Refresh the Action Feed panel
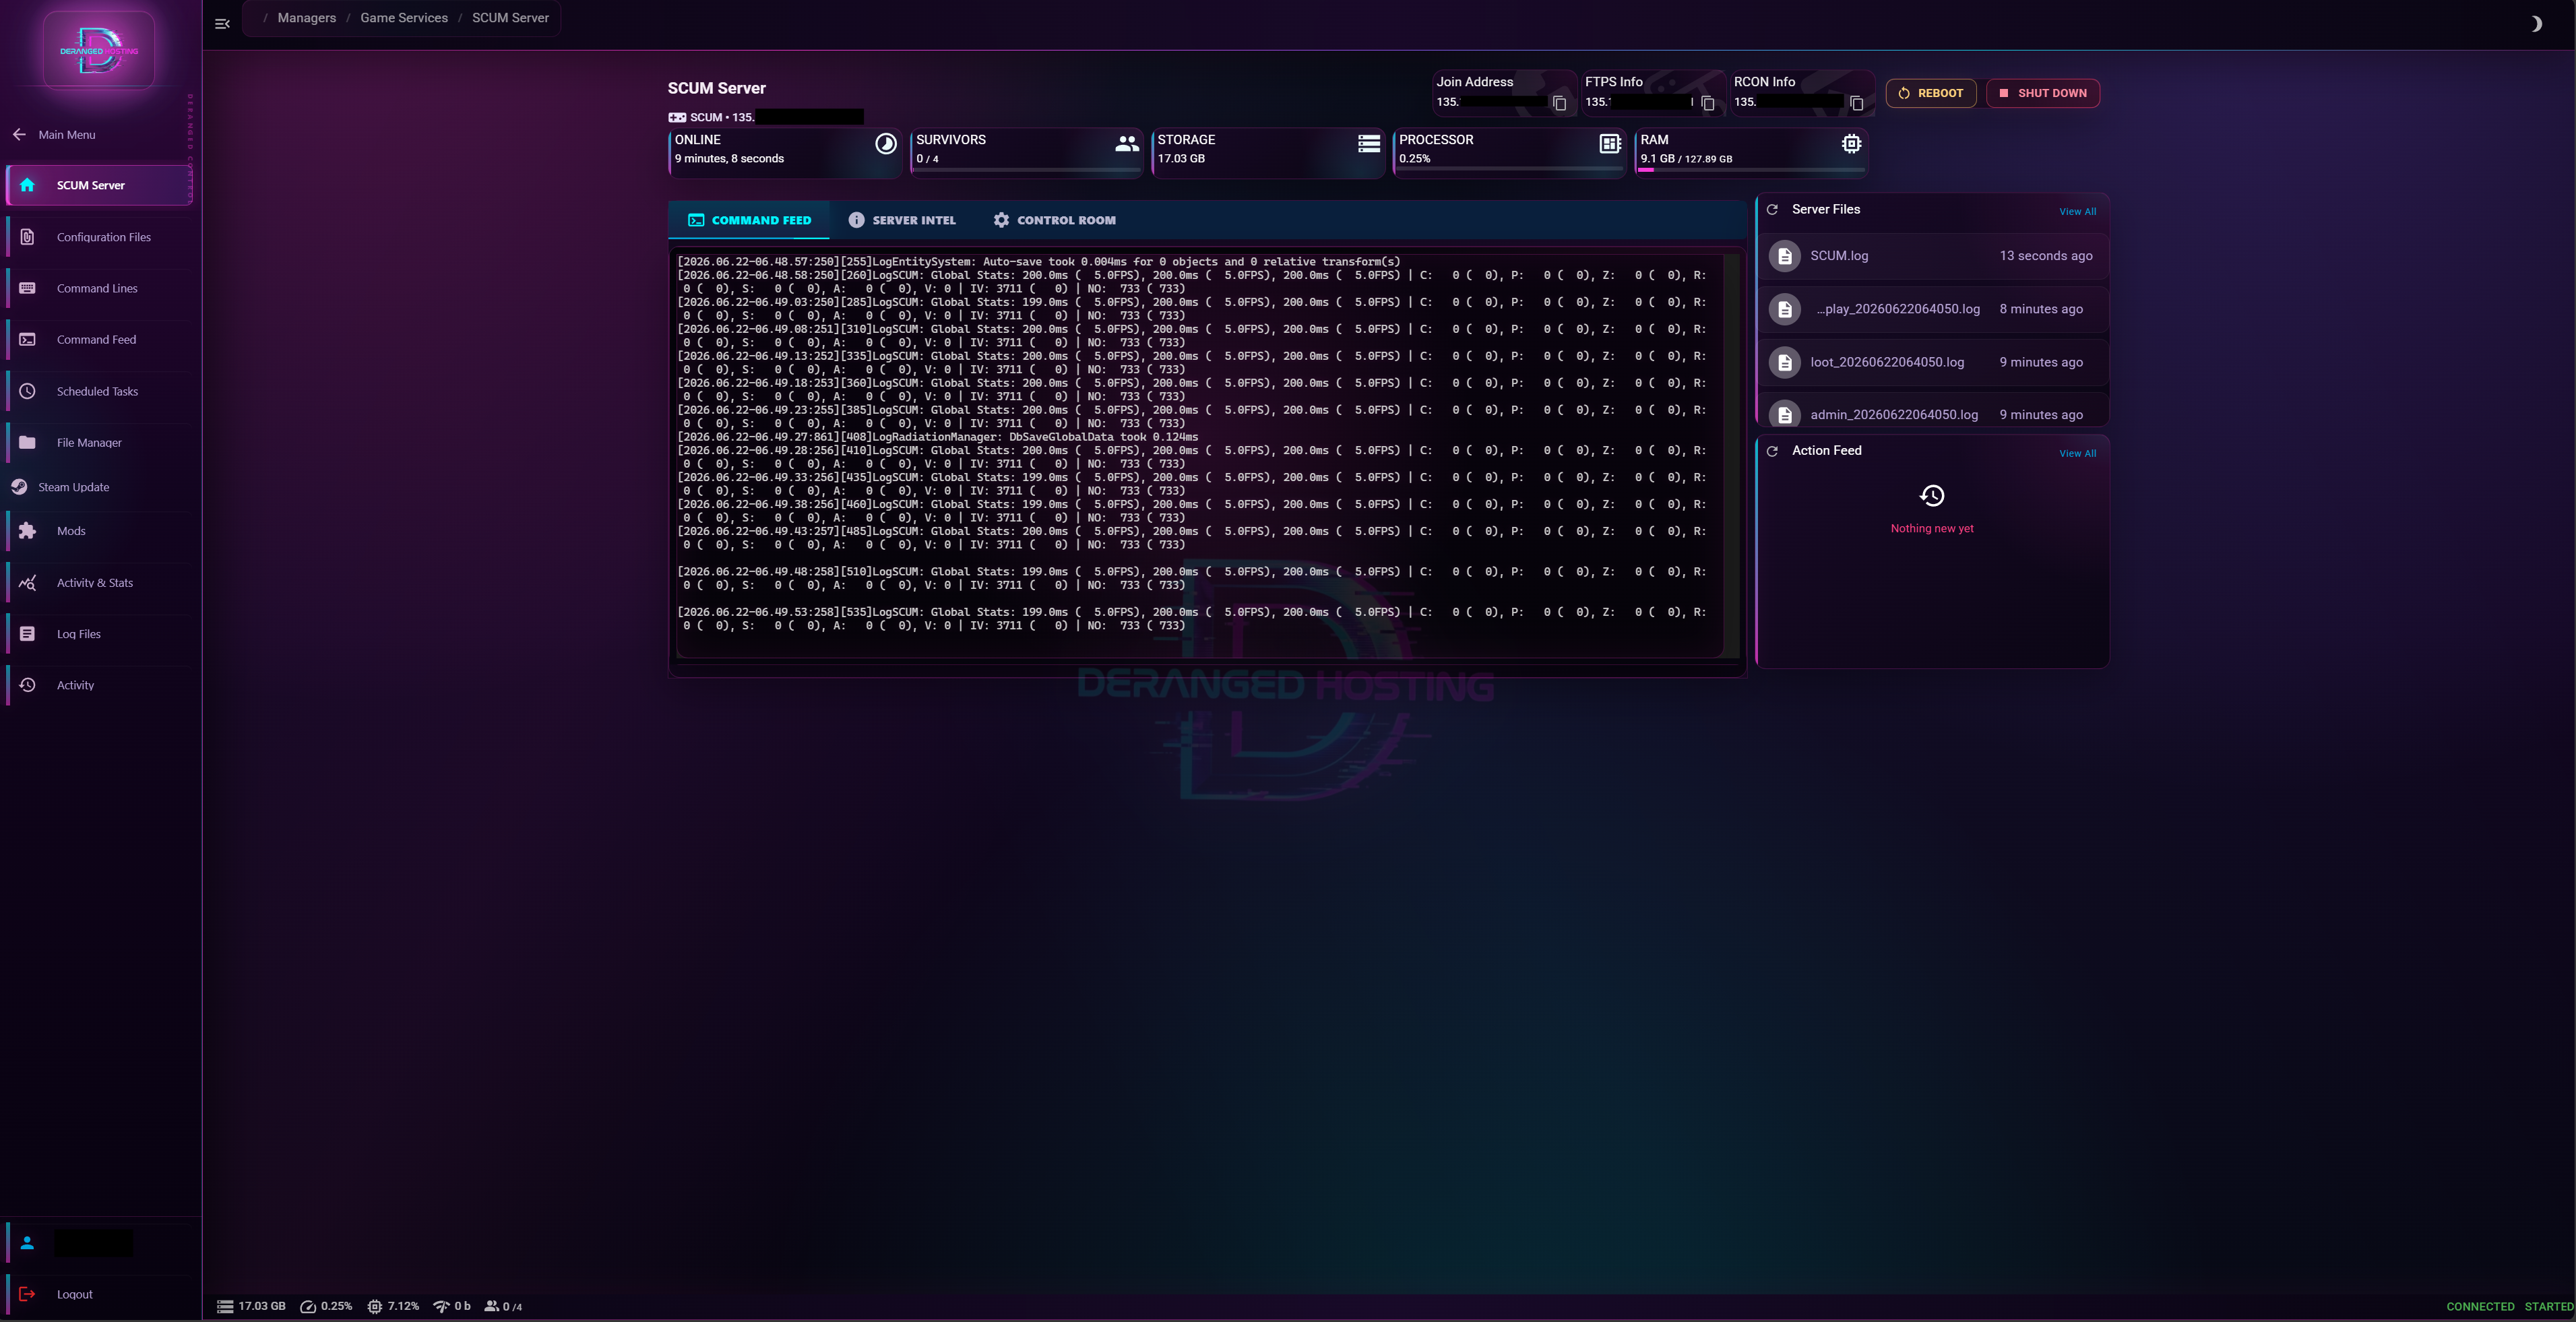This screenshot has height=1322, width=2576. (x=1772, y=451)
